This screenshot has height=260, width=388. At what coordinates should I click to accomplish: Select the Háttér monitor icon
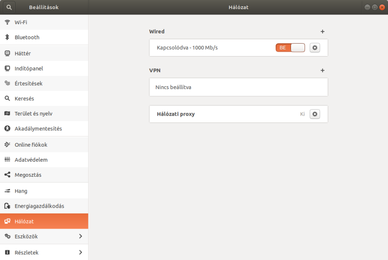click(7, 53)
